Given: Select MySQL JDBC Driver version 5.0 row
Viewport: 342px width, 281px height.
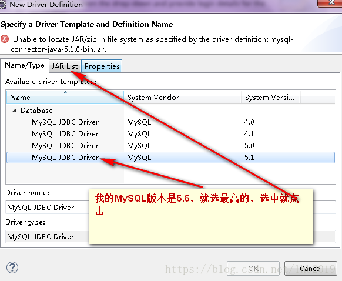Looking at the screenshot, I should click(x=170, y=146).
